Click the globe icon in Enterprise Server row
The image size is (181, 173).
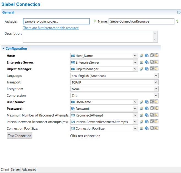pos(142,62)
